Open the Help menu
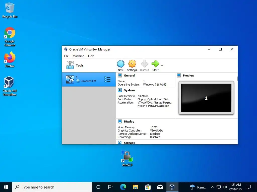The image size is (257, 192). coord(91,56)
